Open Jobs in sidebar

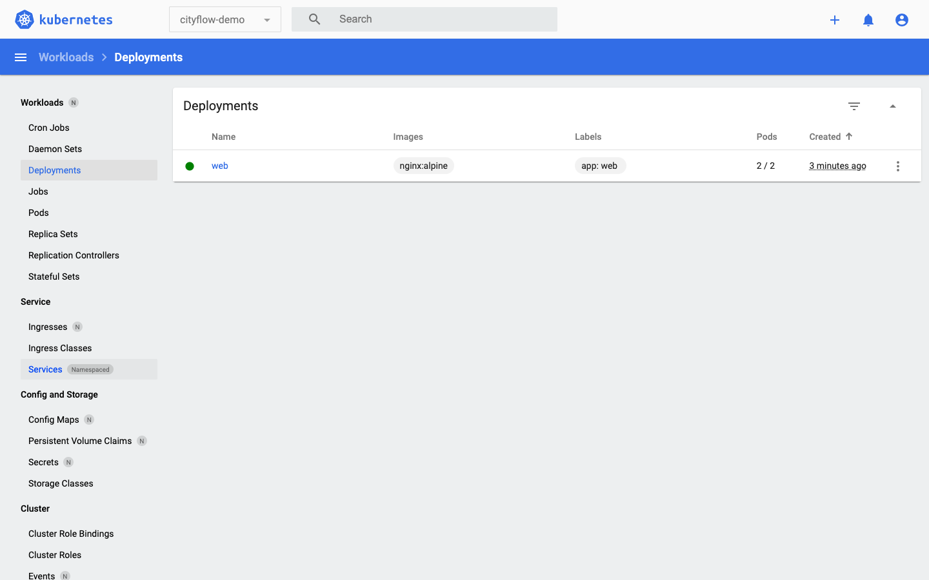tap(89, 191)
